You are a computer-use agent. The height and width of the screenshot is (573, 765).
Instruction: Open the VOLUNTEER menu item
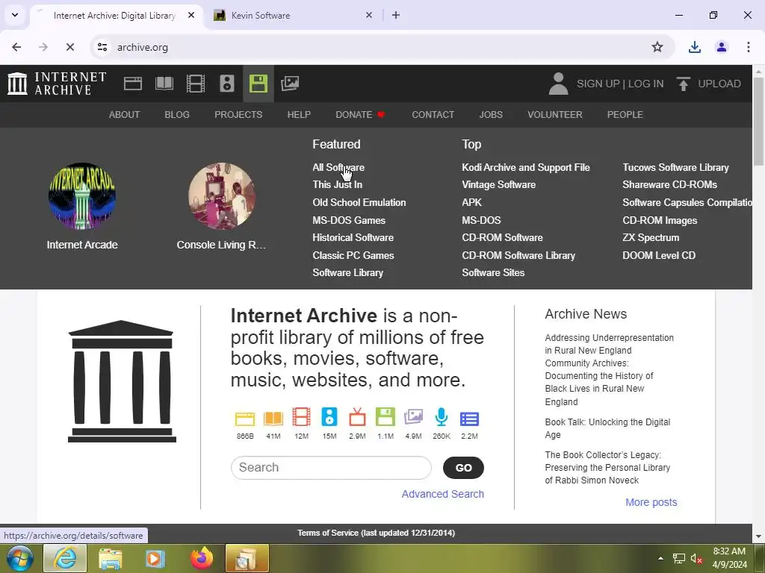[555, 114]
